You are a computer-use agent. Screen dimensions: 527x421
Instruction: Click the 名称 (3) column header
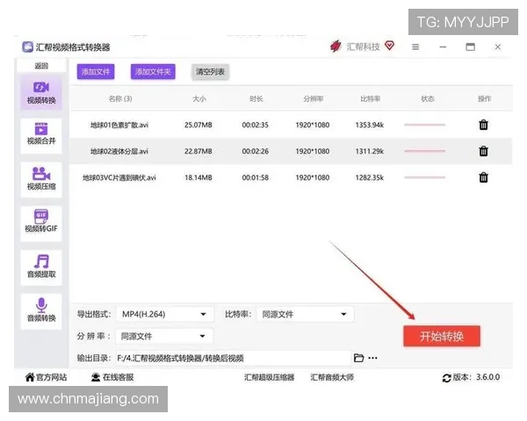coord(120,99)
